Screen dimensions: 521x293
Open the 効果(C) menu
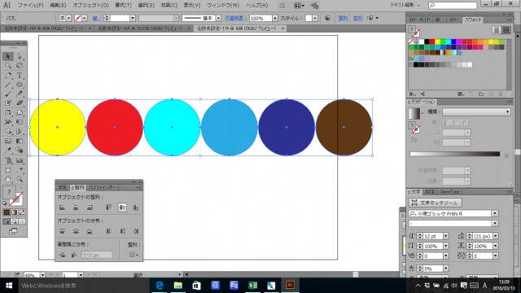coord(169,6)
